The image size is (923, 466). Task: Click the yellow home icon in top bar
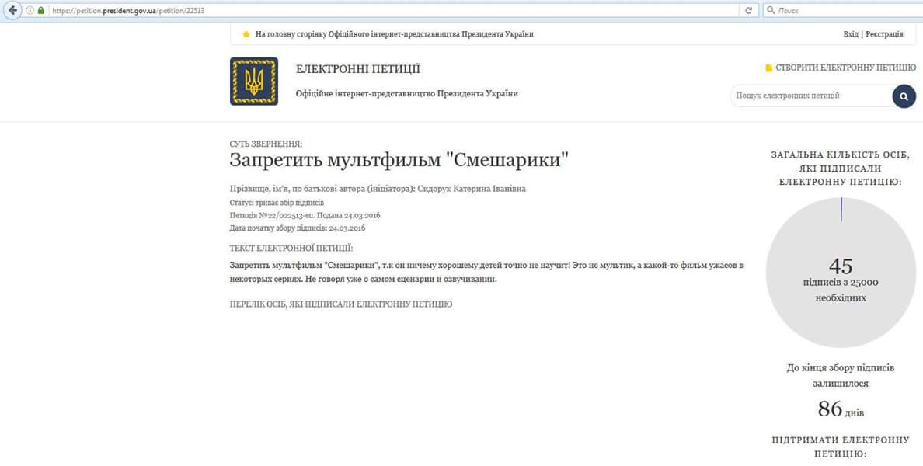click(x=246, y=34)
